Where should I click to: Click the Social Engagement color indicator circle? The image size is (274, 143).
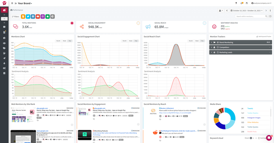[x=138, y=23]
